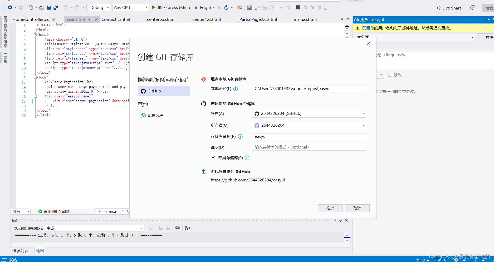Viewport: 494px width, 262px height.
Task: Clear all text in the Output window
Action: 177,228
